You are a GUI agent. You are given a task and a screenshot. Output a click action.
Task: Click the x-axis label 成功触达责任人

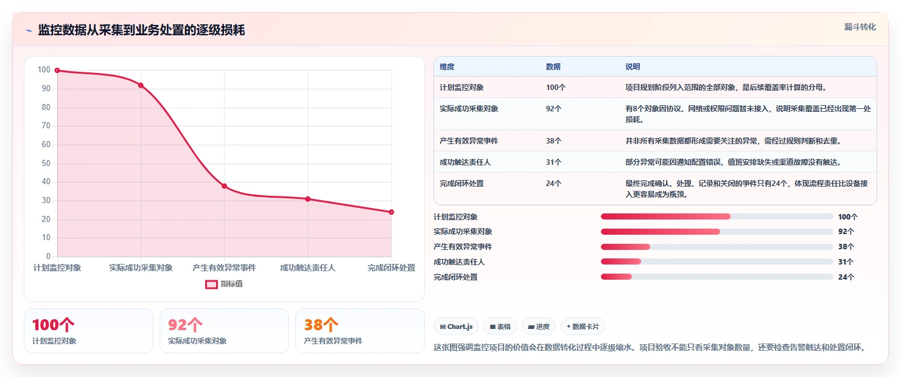pyautogui.click(x=308, y=268)
